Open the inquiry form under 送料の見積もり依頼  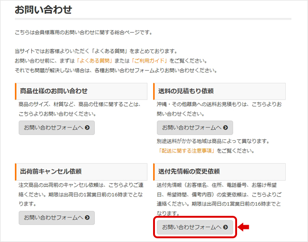(x=195, y=128)
